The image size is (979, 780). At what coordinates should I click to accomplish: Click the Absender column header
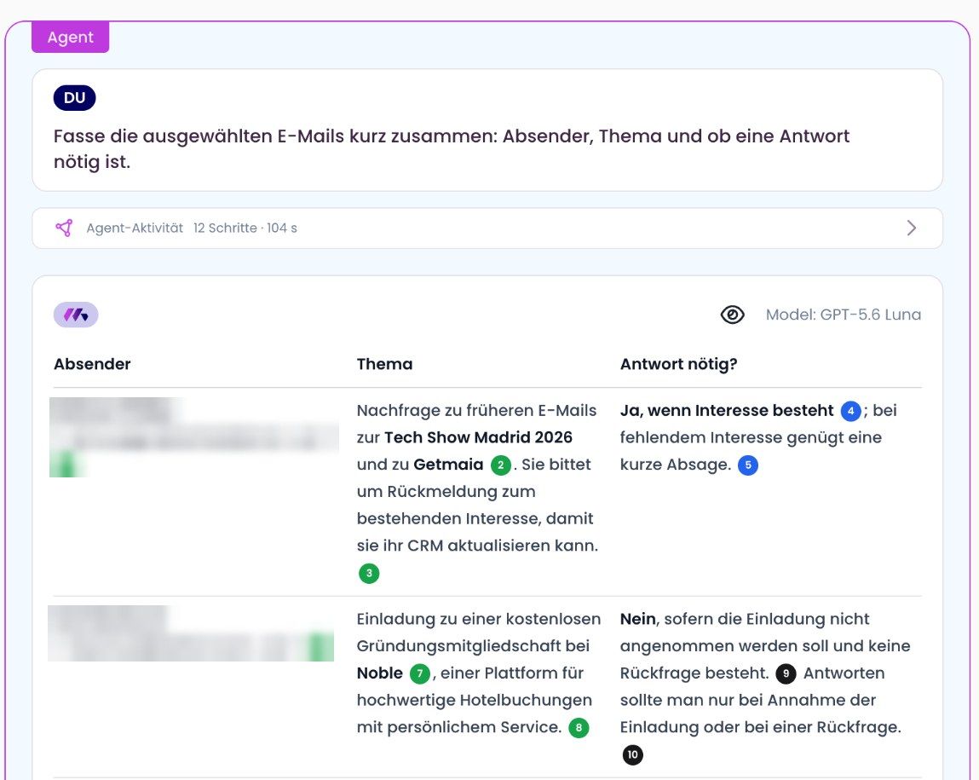(92, 364)
